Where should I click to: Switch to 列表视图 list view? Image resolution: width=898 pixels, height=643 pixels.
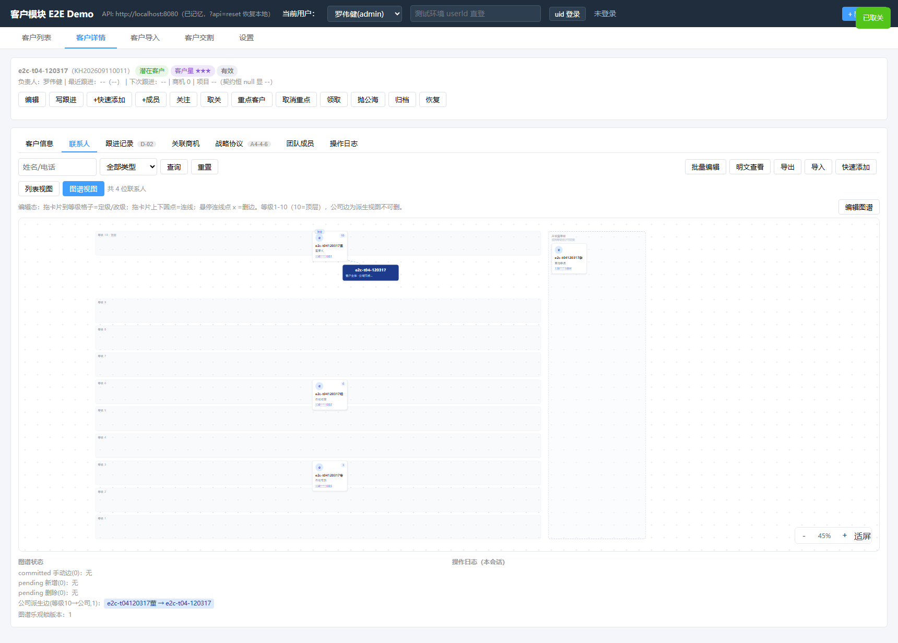pos(39,189)
